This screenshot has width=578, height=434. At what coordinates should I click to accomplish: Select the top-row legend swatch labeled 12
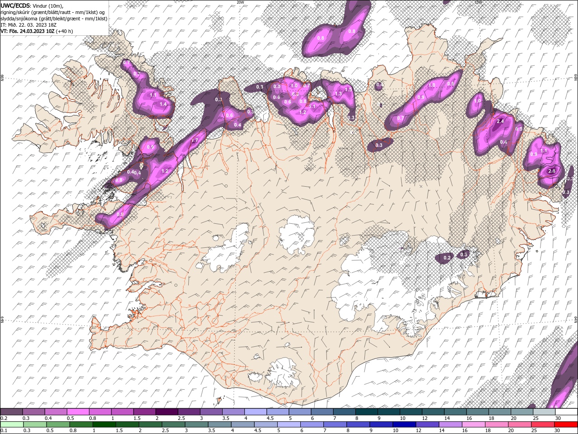pyautogui.click(x=433, y=412)
